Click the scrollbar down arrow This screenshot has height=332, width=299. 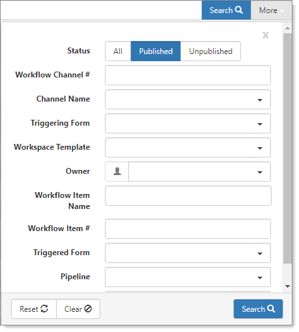[287, 286]
